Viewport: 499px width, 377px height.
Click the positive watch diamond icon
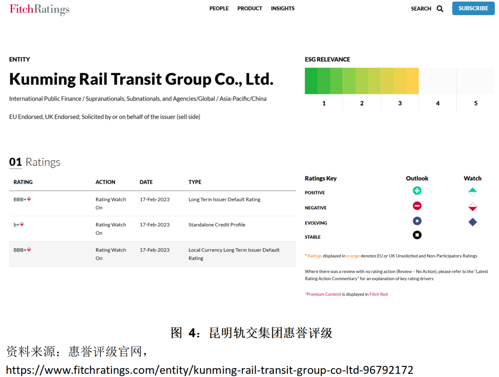tap(472, 192)
